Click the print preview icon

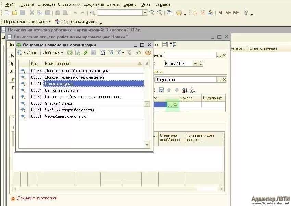coord(65,13)
